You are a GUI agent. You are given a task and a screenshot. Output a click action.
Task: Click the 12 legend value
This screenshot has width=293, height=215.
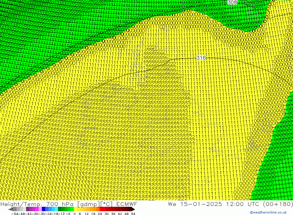[x=87, y=214]
